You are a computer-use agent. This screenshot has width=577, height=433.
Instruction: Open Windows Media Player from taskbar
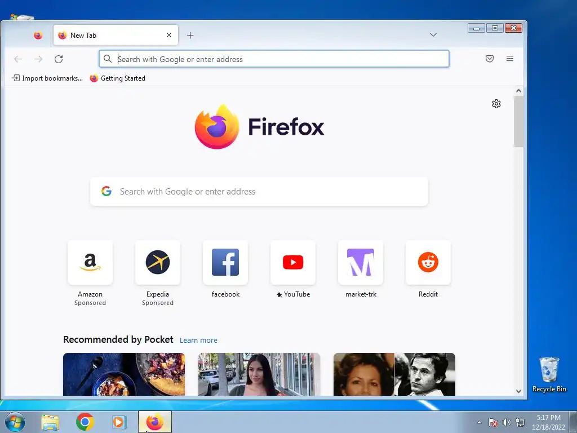click(119, 422)
